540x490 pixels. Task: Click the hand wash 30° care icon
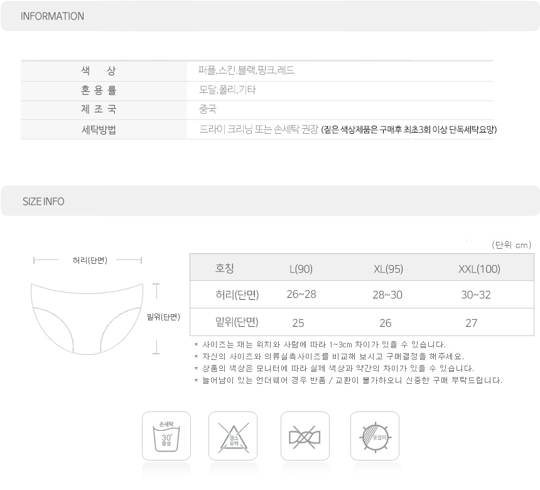click(x=166, y=435)
